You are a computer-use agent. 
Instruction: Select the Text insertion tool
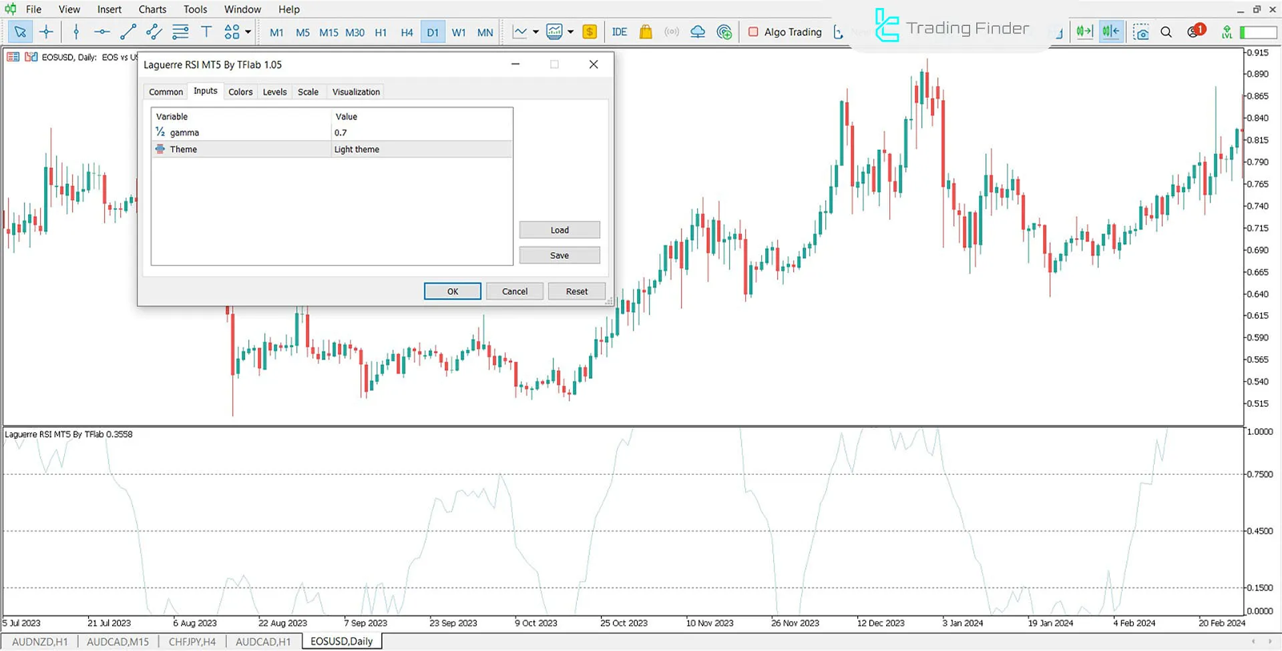206,31
